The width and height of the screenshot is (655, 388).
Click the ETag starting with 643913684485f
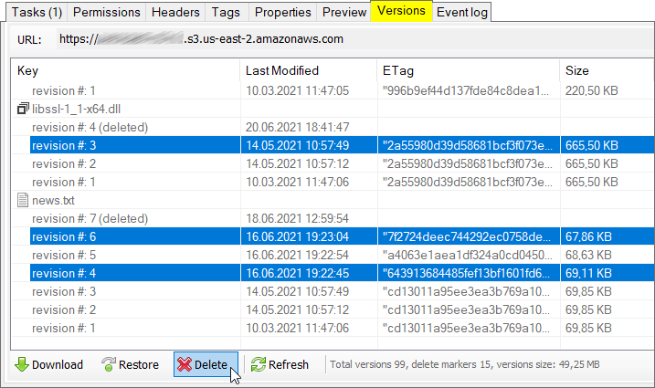pyautogui.click(x=467, y=273)
